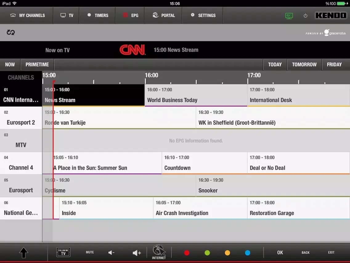Screen dimensions: 350x263
Task: Click the OK remote button
Action: point(280,253)
